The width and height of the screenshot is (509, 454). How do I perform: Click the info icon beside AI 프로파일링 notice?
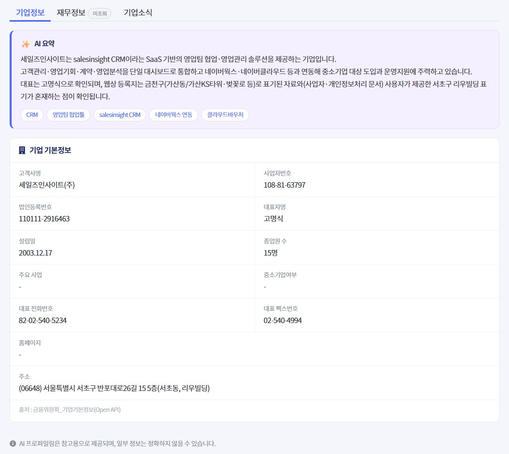point(13,444)
